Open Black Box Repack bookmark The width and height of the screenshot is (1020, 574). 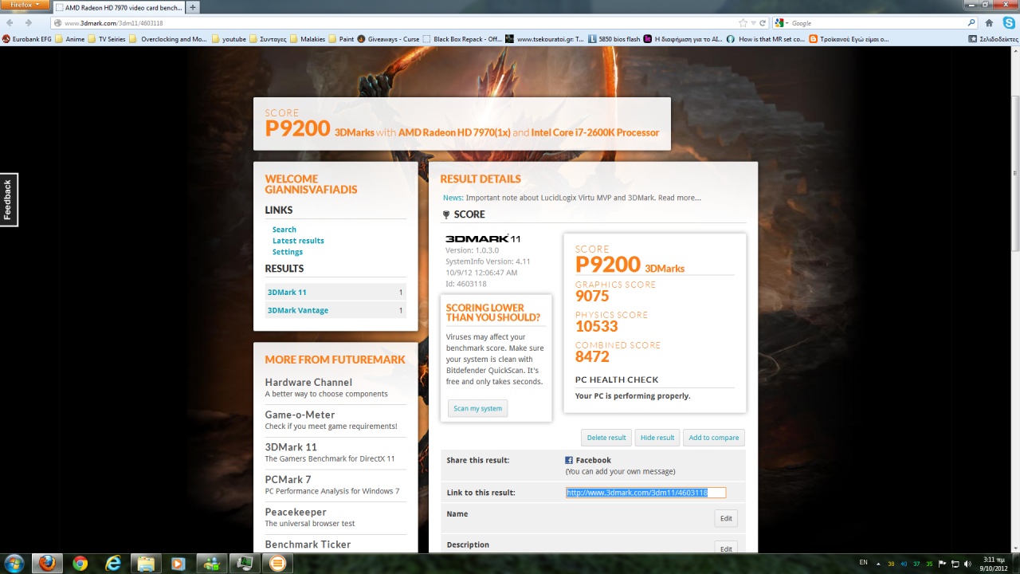click(x=463, y=38)
